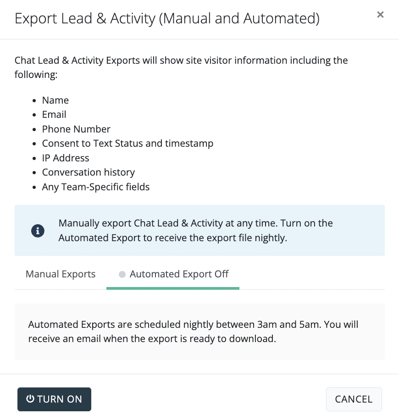The height and width of the screenshot is (420, 399).
Task: Click the "Any Team-Specific fields" bullet item
Action: tap(96, 187)
